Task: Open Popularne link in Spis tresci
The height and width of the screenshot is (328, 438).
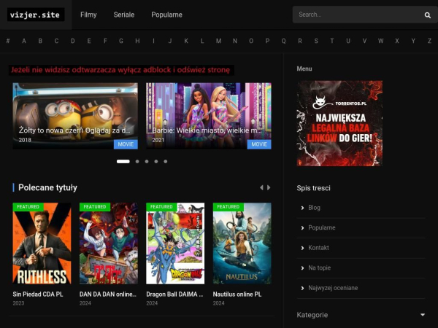Action: pyautogui.click(x=322, y=228)
